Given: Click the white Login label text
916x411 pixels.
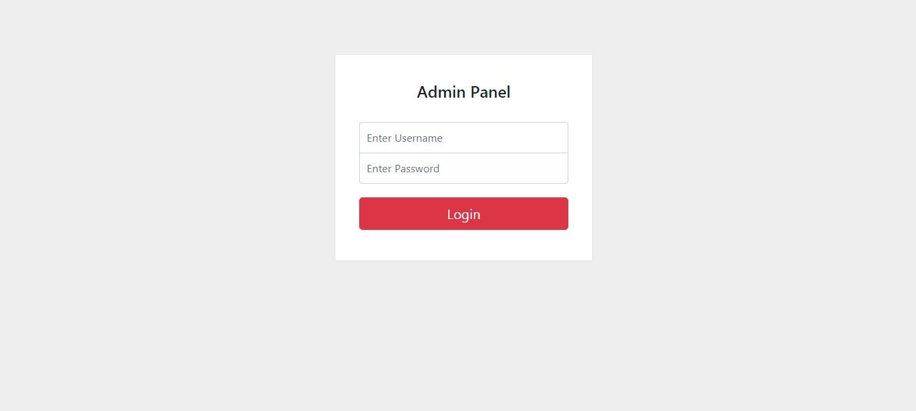Looking at the screenshot, I should pyautogui.click(x=463, y=214).
